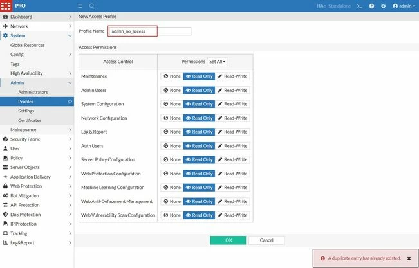Open Global Resources menu item
The height and width of the screenshot is (268, 419).
click(28, 45)
